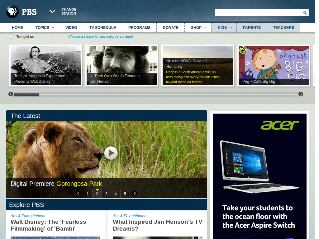
Task: Open the Parents tab
Action: click(252, 28)
